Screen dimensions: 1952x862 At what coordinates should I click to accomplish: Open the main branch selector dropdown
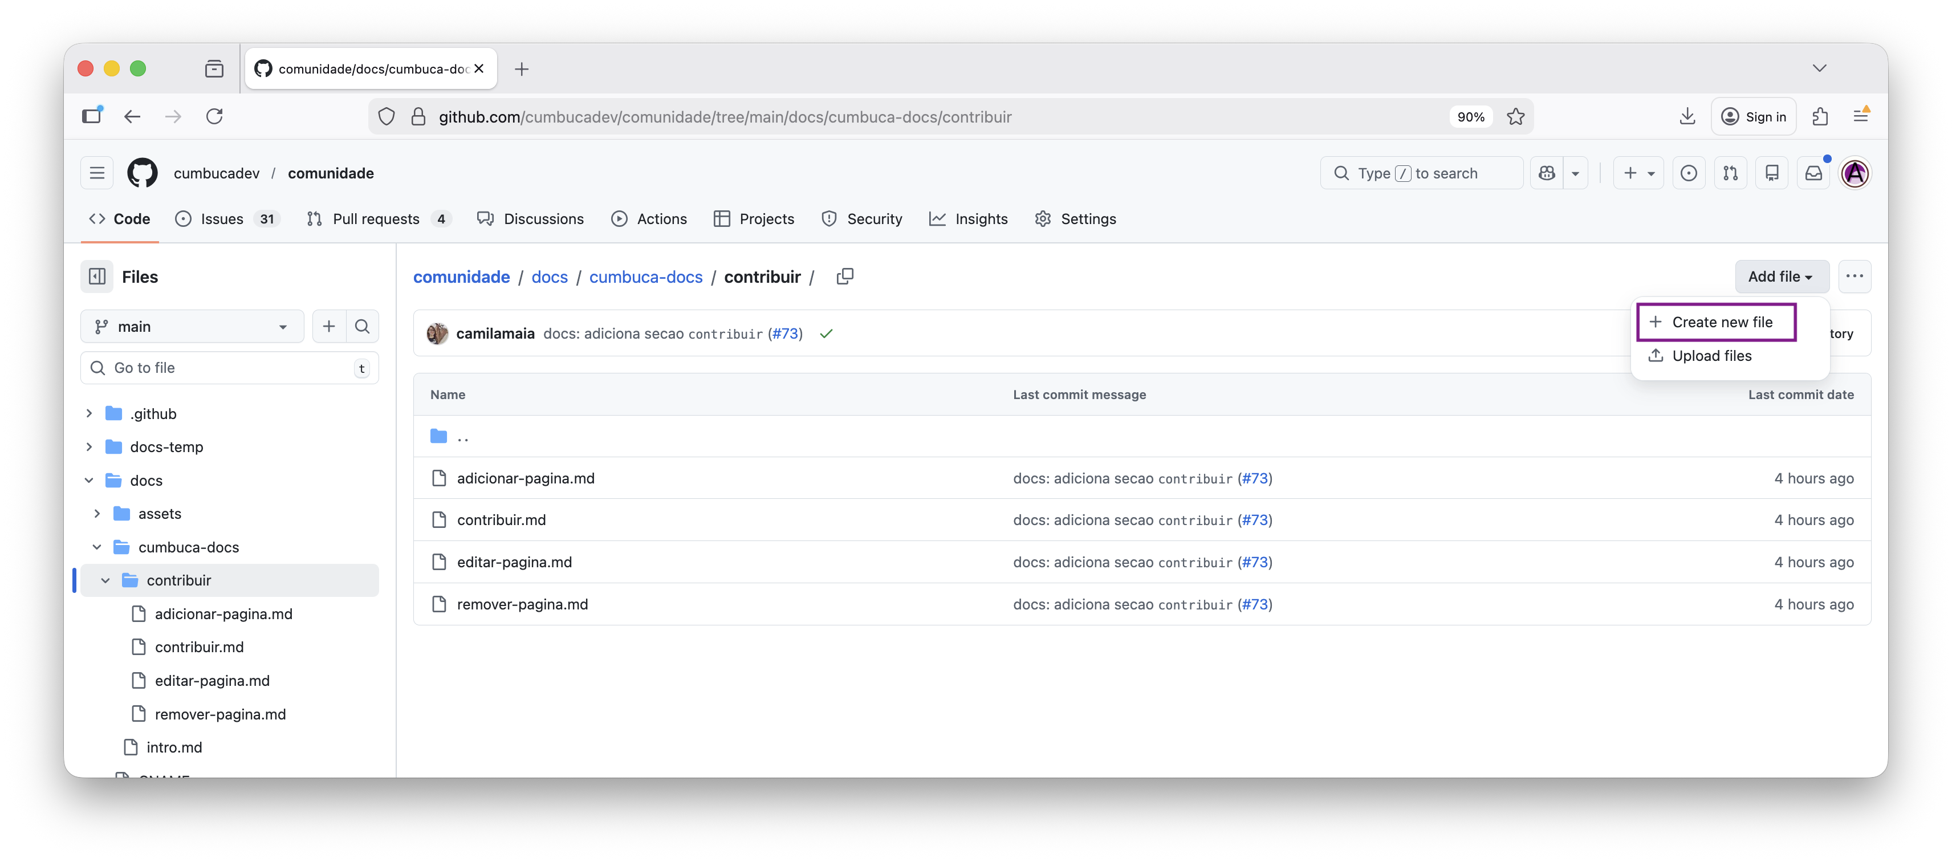[x=192, y=327]
